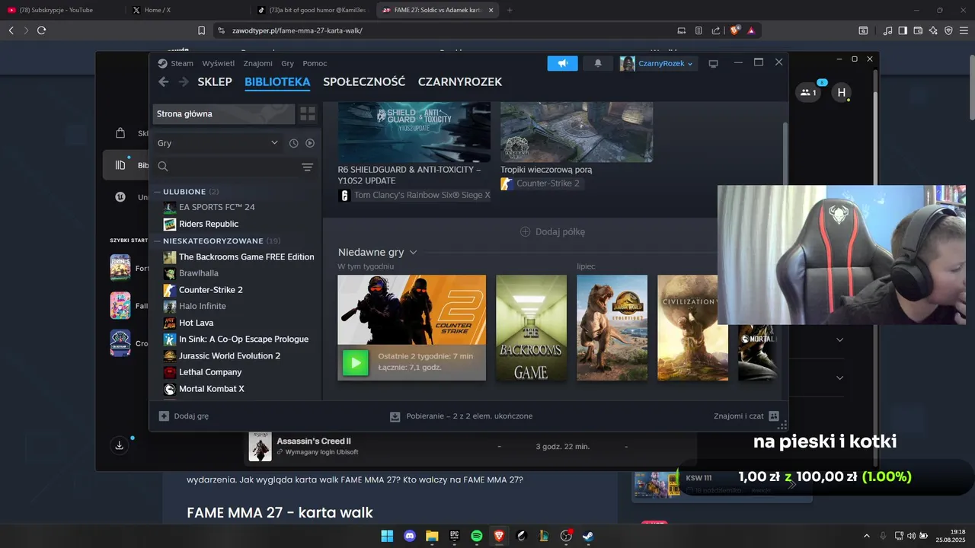Image resolution: width=975 pixels, height=548 pixels.
Task: Open Epic account avatar H
Action: pos(842,93)
